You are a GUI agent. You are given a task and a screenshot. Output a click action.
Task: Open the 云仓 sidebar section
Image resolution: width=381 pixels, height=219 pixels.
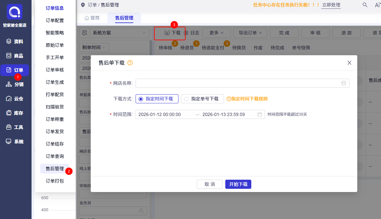[15, 98]
